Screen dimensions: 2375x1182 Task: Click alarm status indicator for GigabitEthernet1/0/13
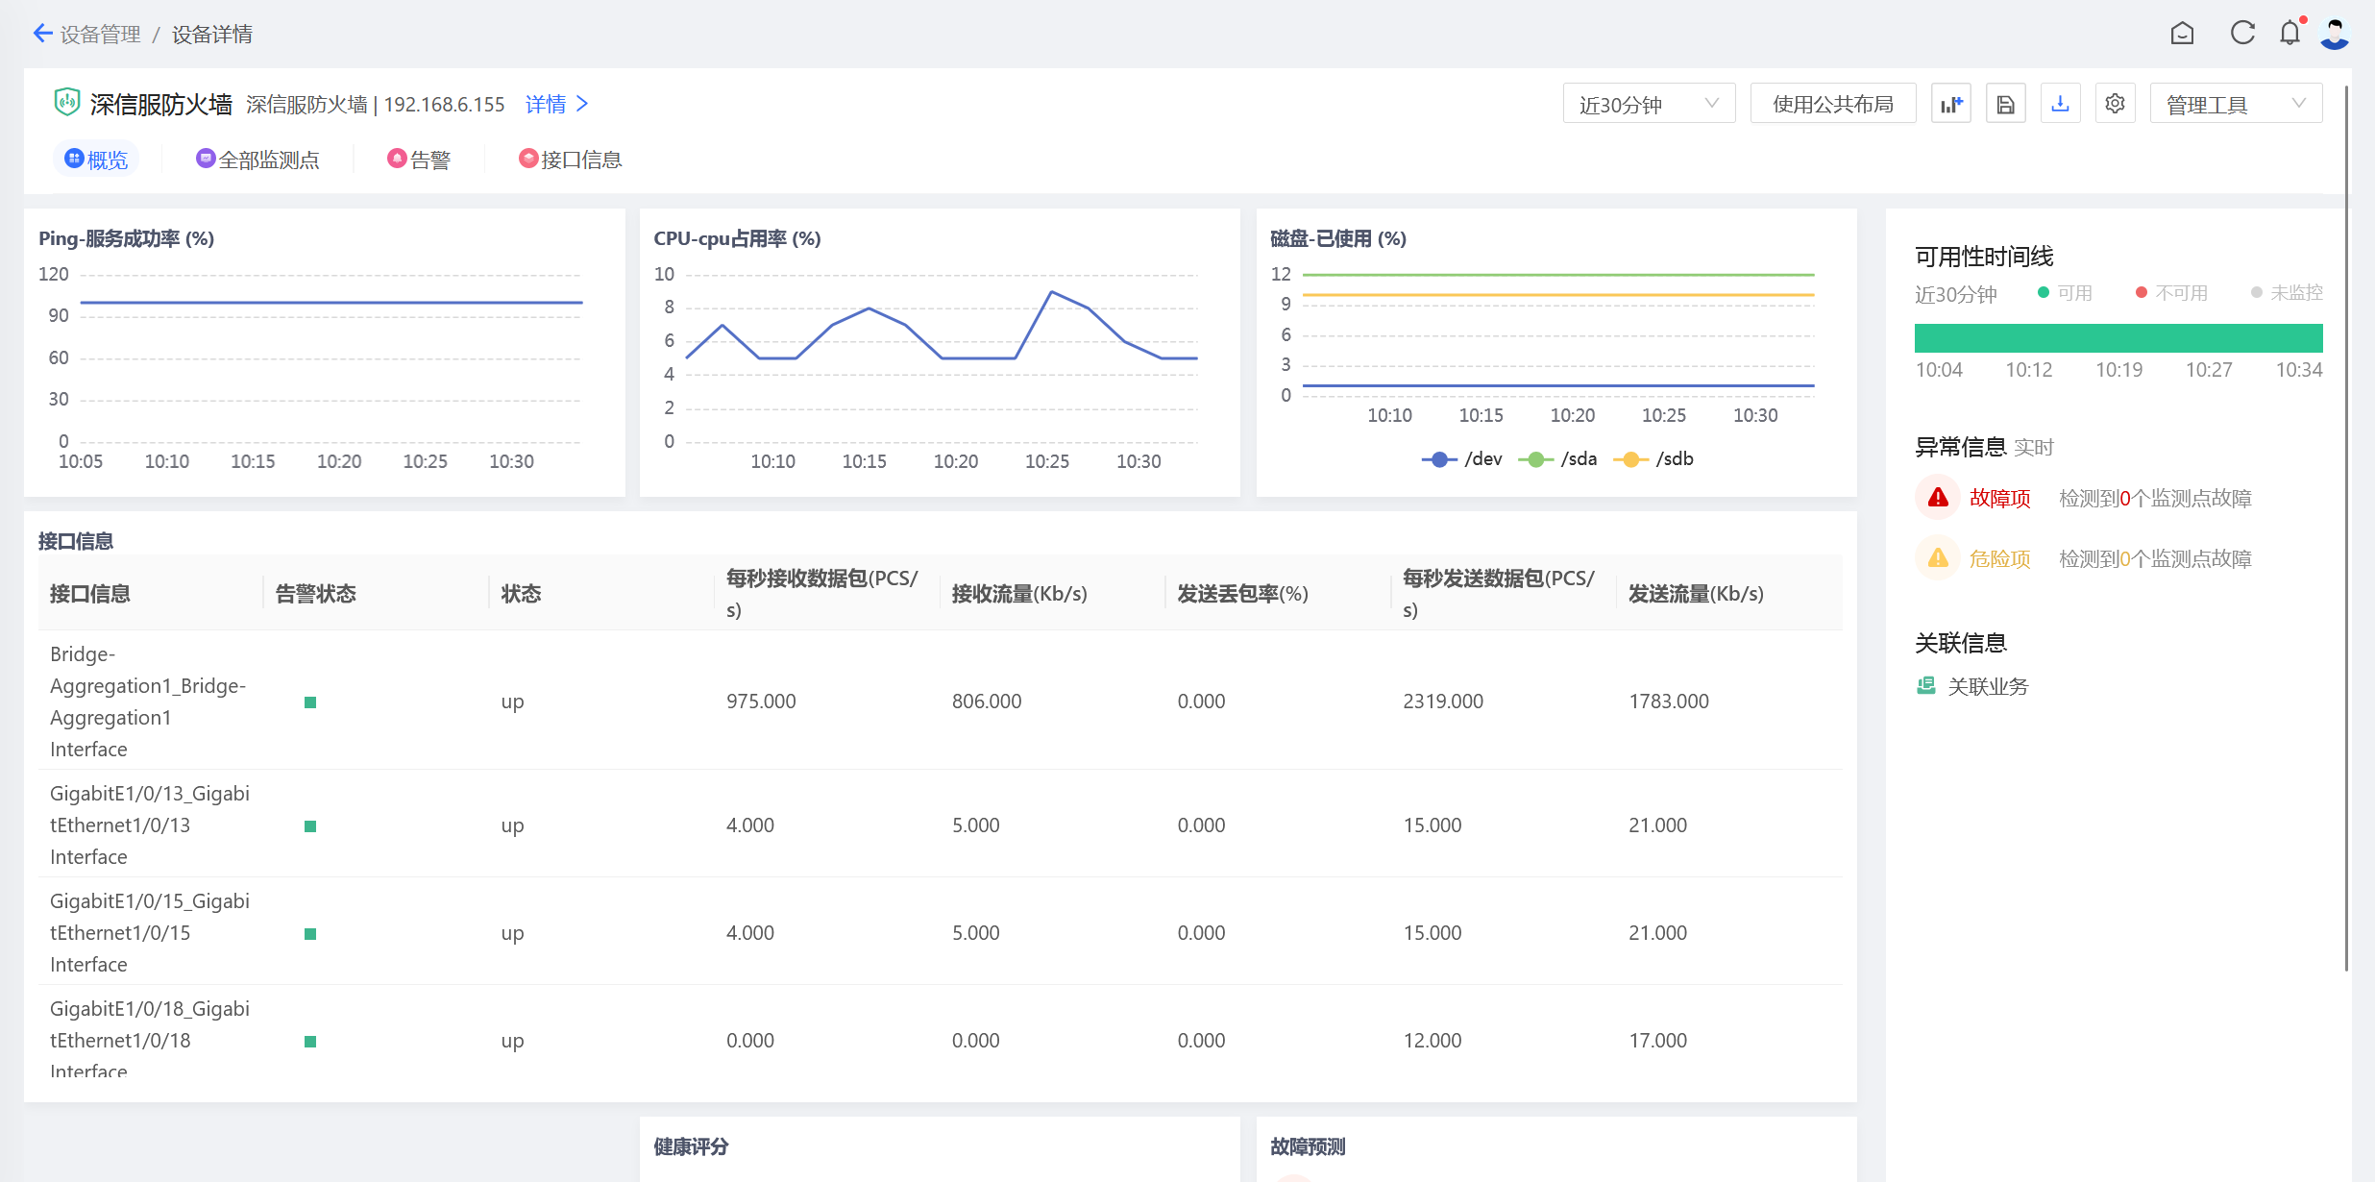pos(310,826)
